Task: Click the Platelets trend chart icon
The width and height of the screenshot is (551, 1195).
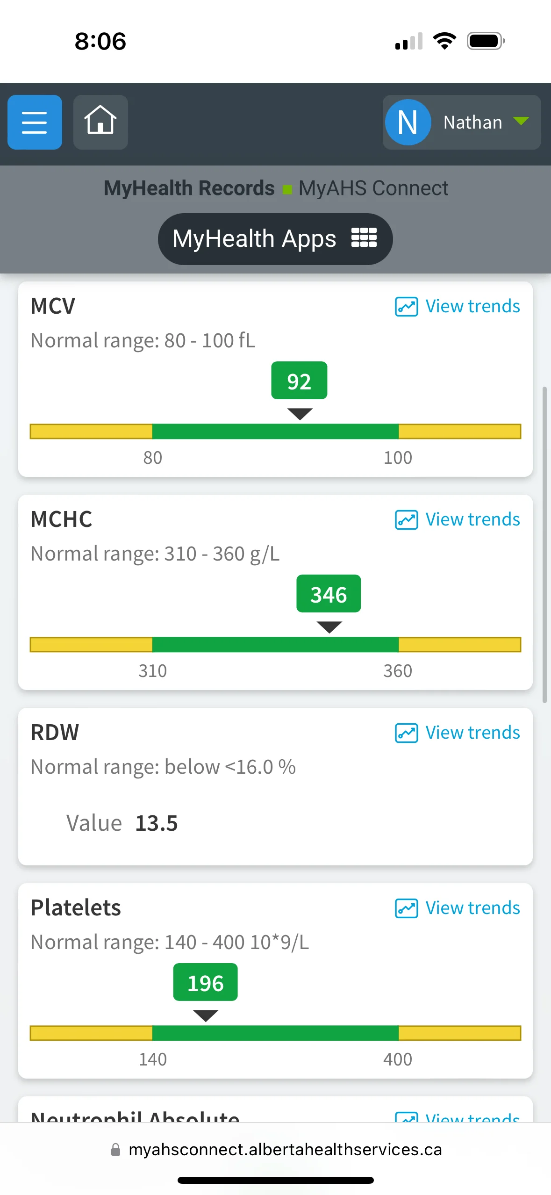Action: click(406, 908)
